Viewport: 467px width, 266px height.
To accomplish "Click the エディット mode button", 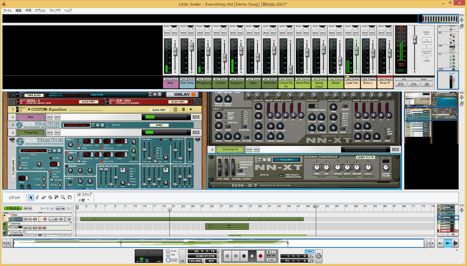I will click(14, 198).
